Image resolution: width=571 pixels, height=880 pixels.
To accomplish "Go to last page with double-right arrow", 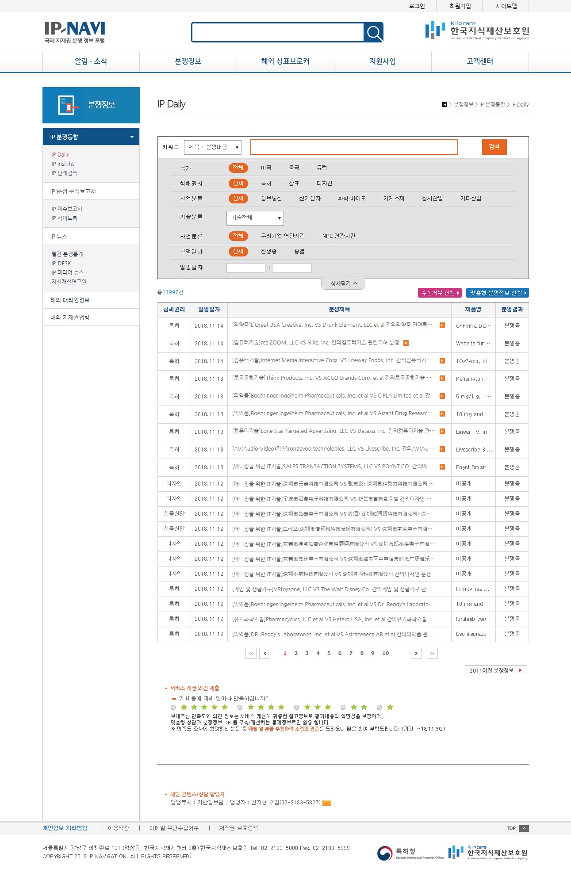I will (x=432, y=653).
